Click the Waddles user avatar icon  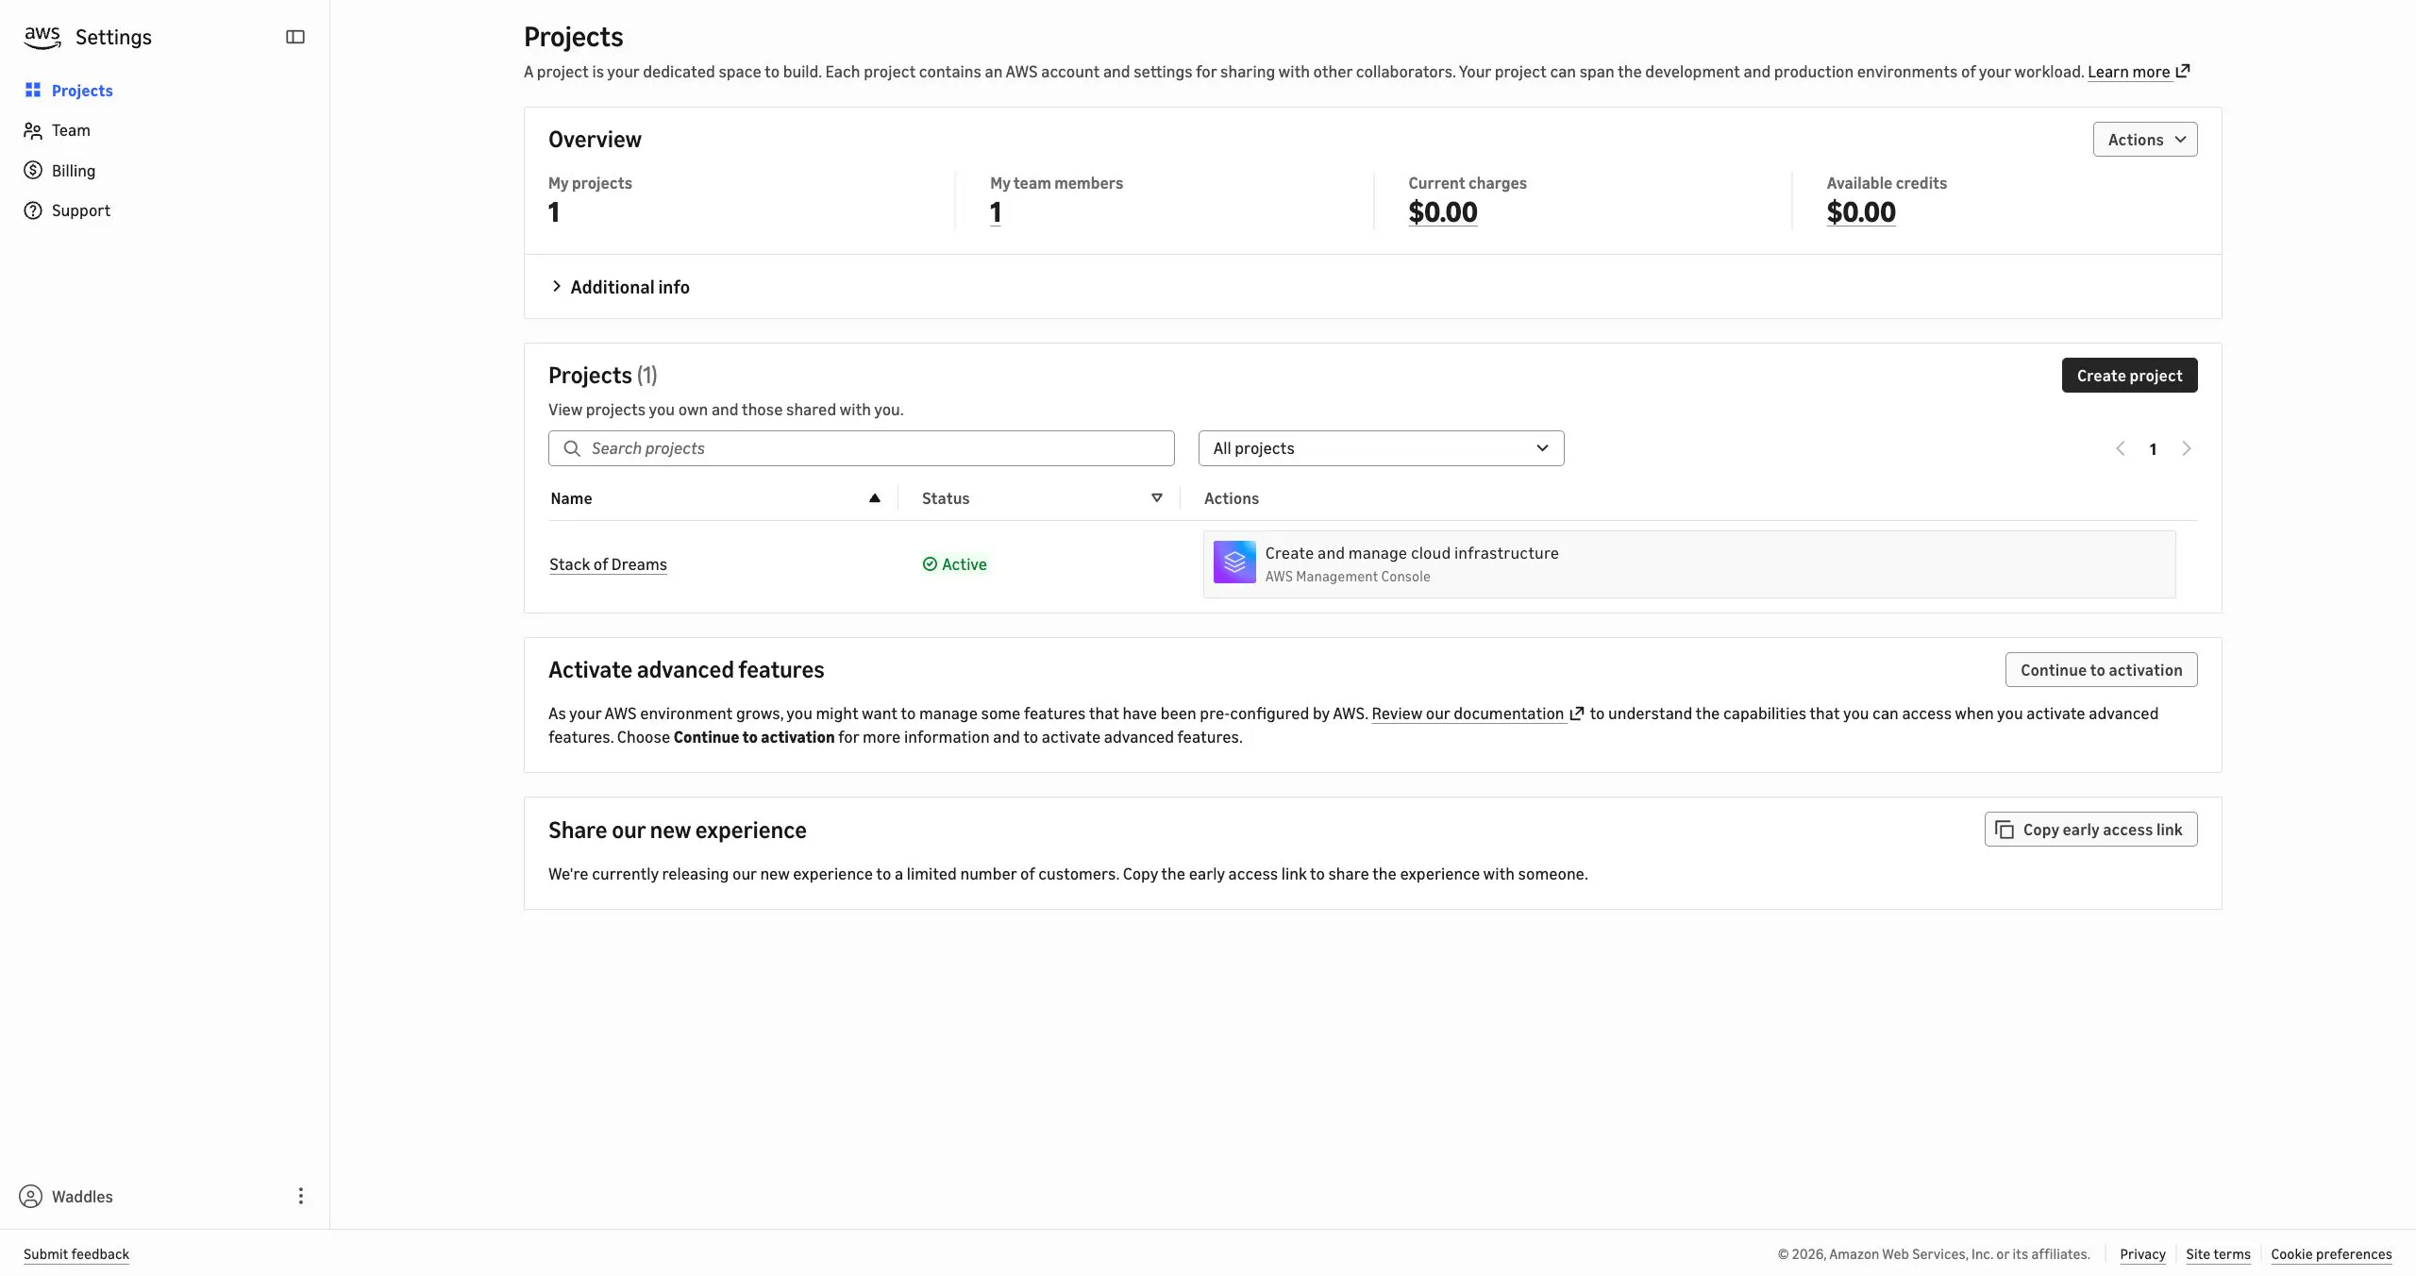click(31, 1197)
